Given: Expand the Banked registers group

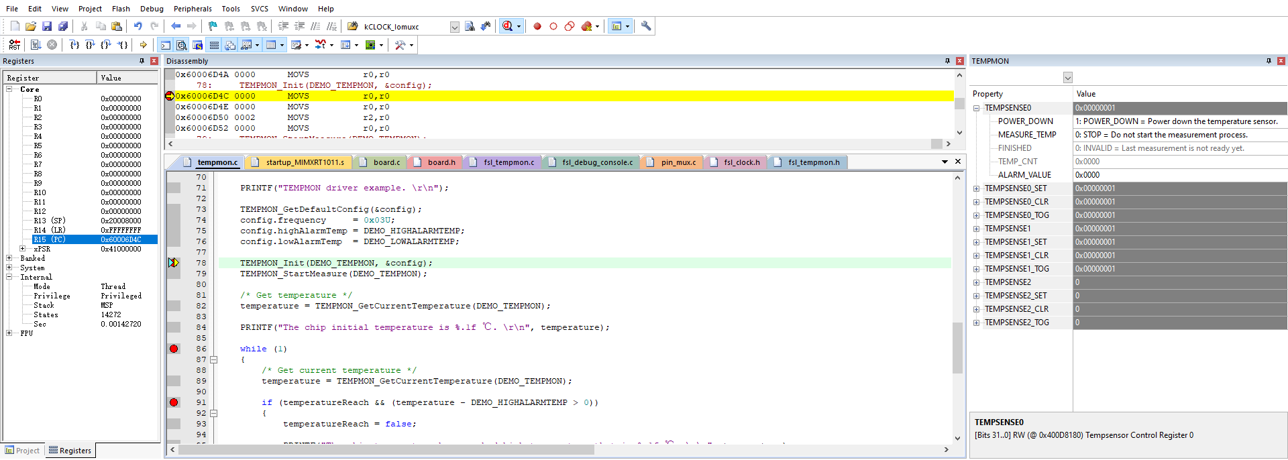Looking at the screenshot, I should (9, 258).
